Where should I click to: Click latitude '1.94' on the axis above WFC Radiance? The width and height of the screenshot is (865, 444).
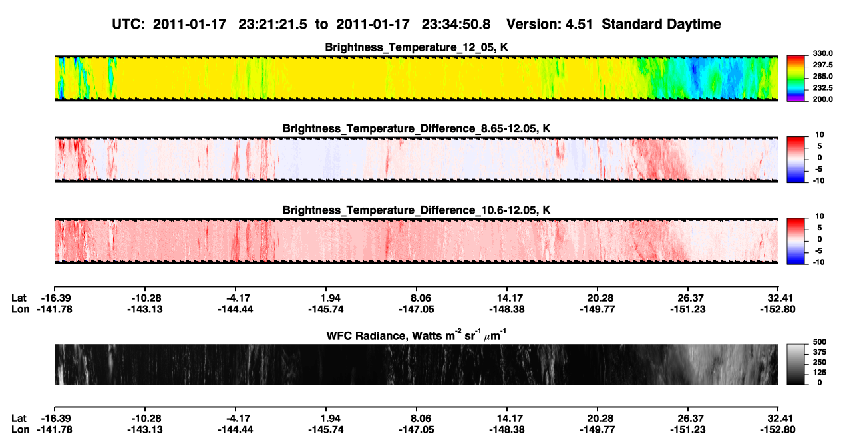point(326,298)
